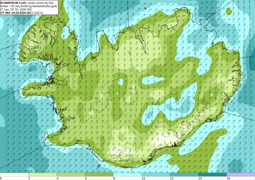The width and height of the screenshot is (255, 180).
Task: Click the purple legend swatch above 16
Action: [x=241, y=175]
